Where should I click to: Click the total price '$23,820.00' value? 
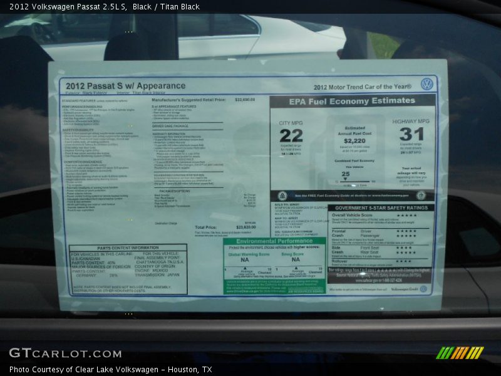[x=246, y=227]
